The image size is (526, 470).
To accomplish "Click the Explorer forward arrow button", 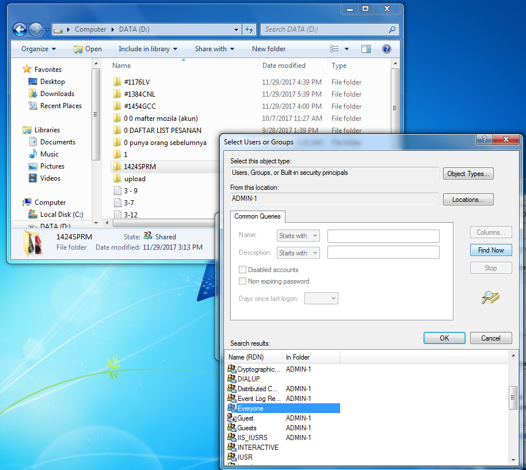I will click(36, 29).
